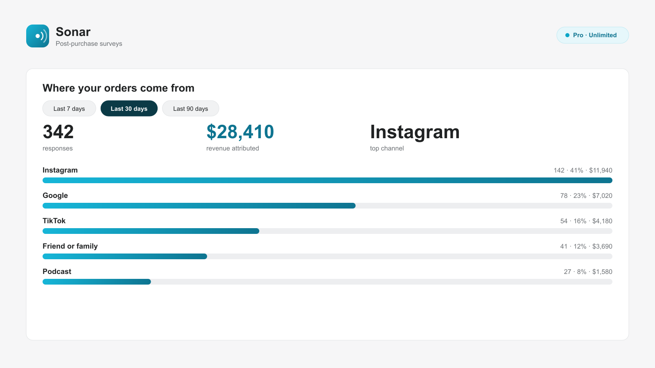Click the Instagram progress bar
The image size is (655, 368).
[x=327, y=180]
